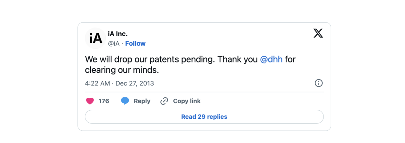Viewport: 405px width, 143px height.
Task: Click the blue reply bubble icon
Action: point(125,101)
